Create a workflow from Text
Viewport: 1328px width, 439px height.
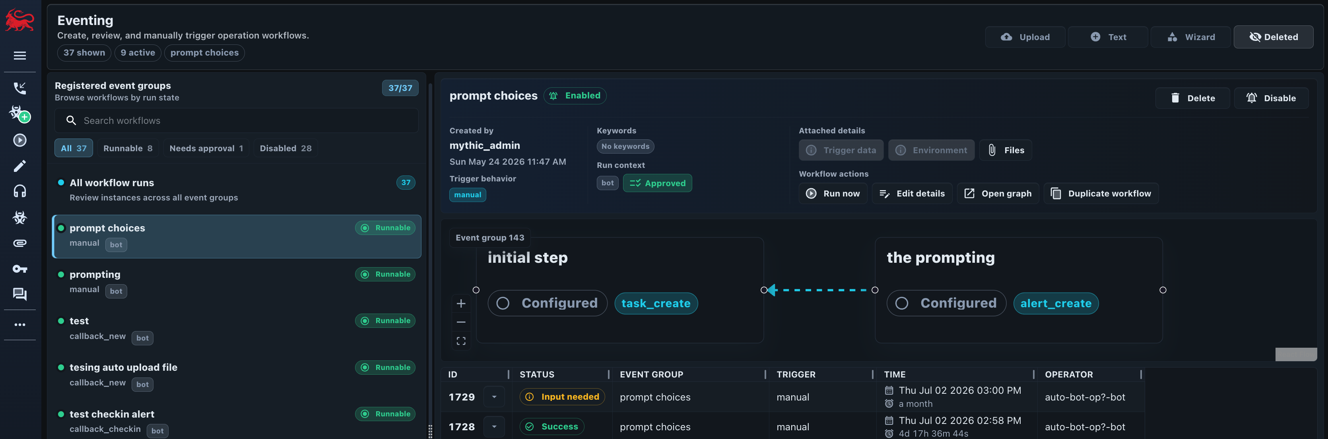pyautogui.click(x=1108, y=37)
